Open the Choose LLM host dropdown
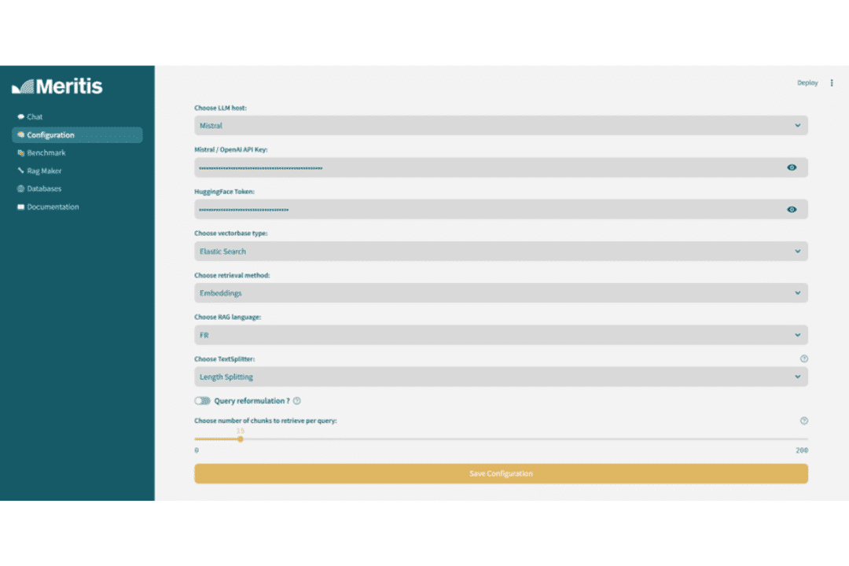 (x=501, y=126)
